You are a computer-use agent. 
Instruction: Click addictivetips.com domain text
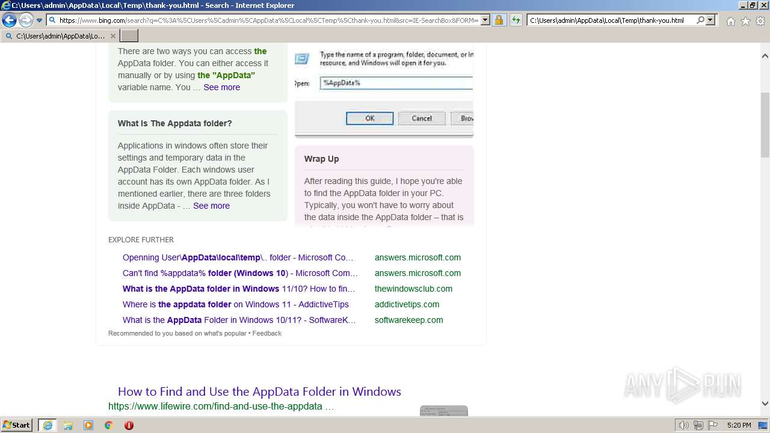coord(407,304)
